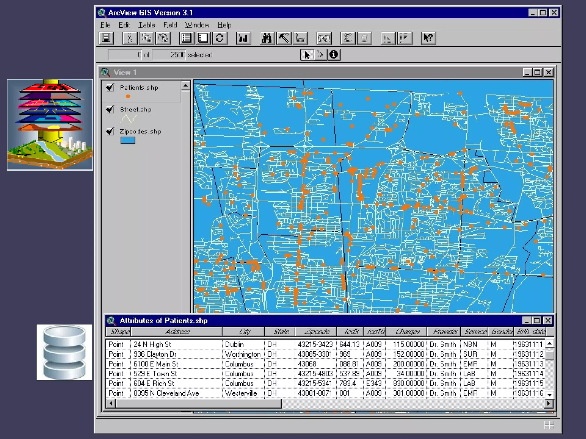Open the Query Builder hammer icon

point(284,38)
